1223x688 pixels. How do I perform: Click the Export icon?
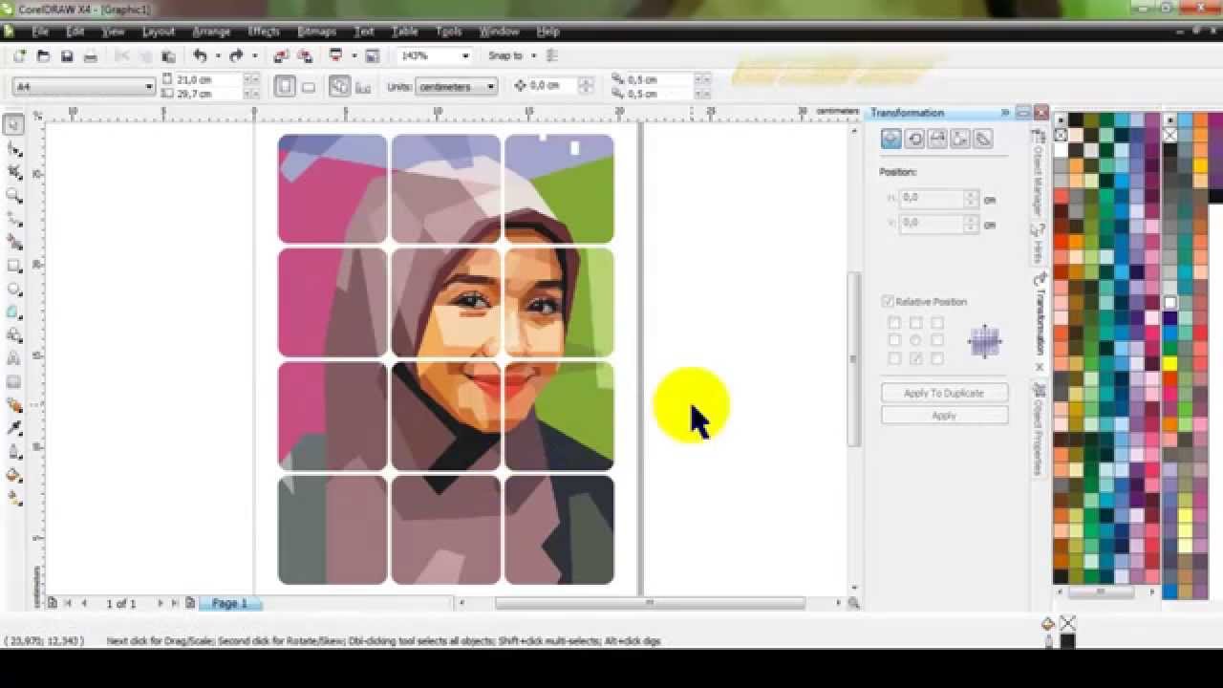[x=305, y=56]
